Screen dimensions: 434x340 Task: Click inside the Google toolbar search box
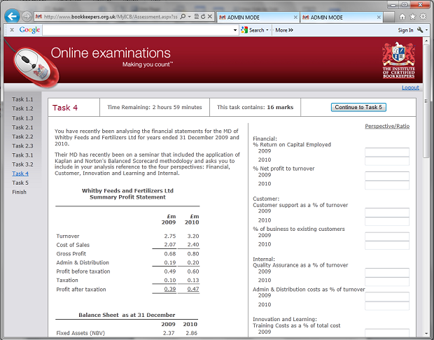point(138,30)
